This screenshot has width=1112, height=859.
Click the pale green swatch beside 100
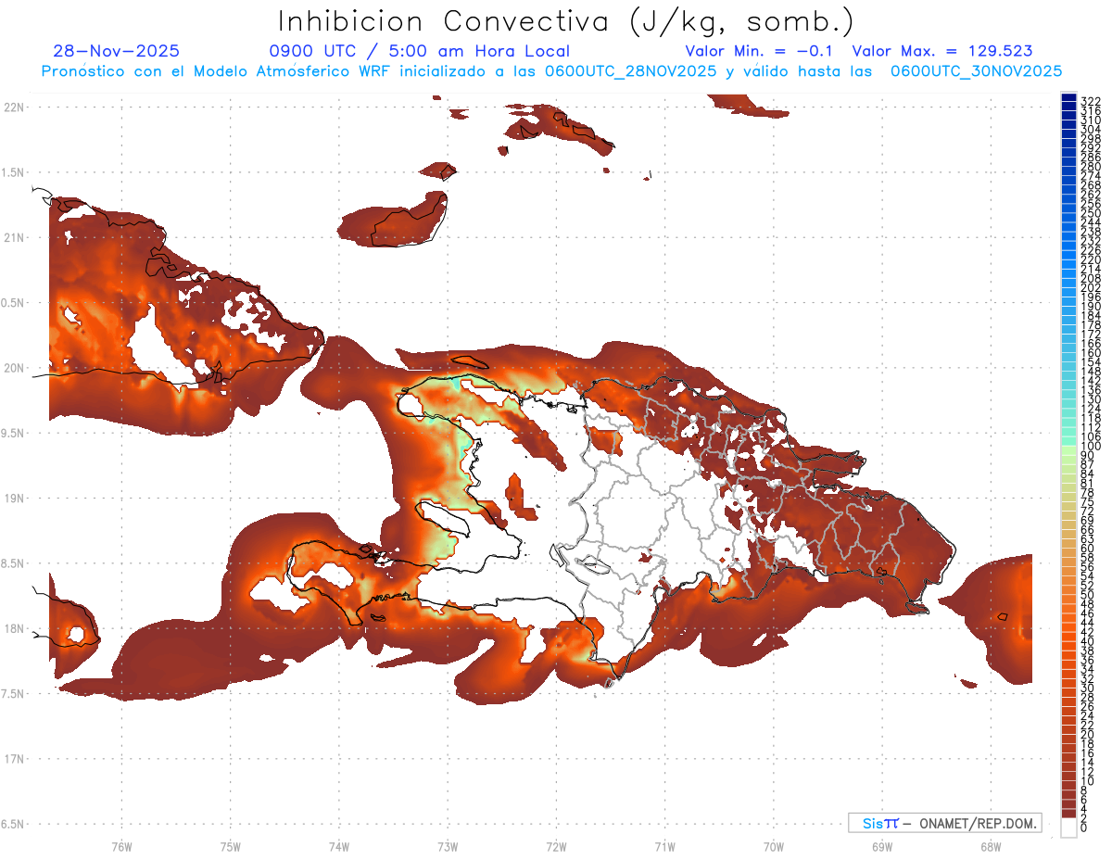1068,450
